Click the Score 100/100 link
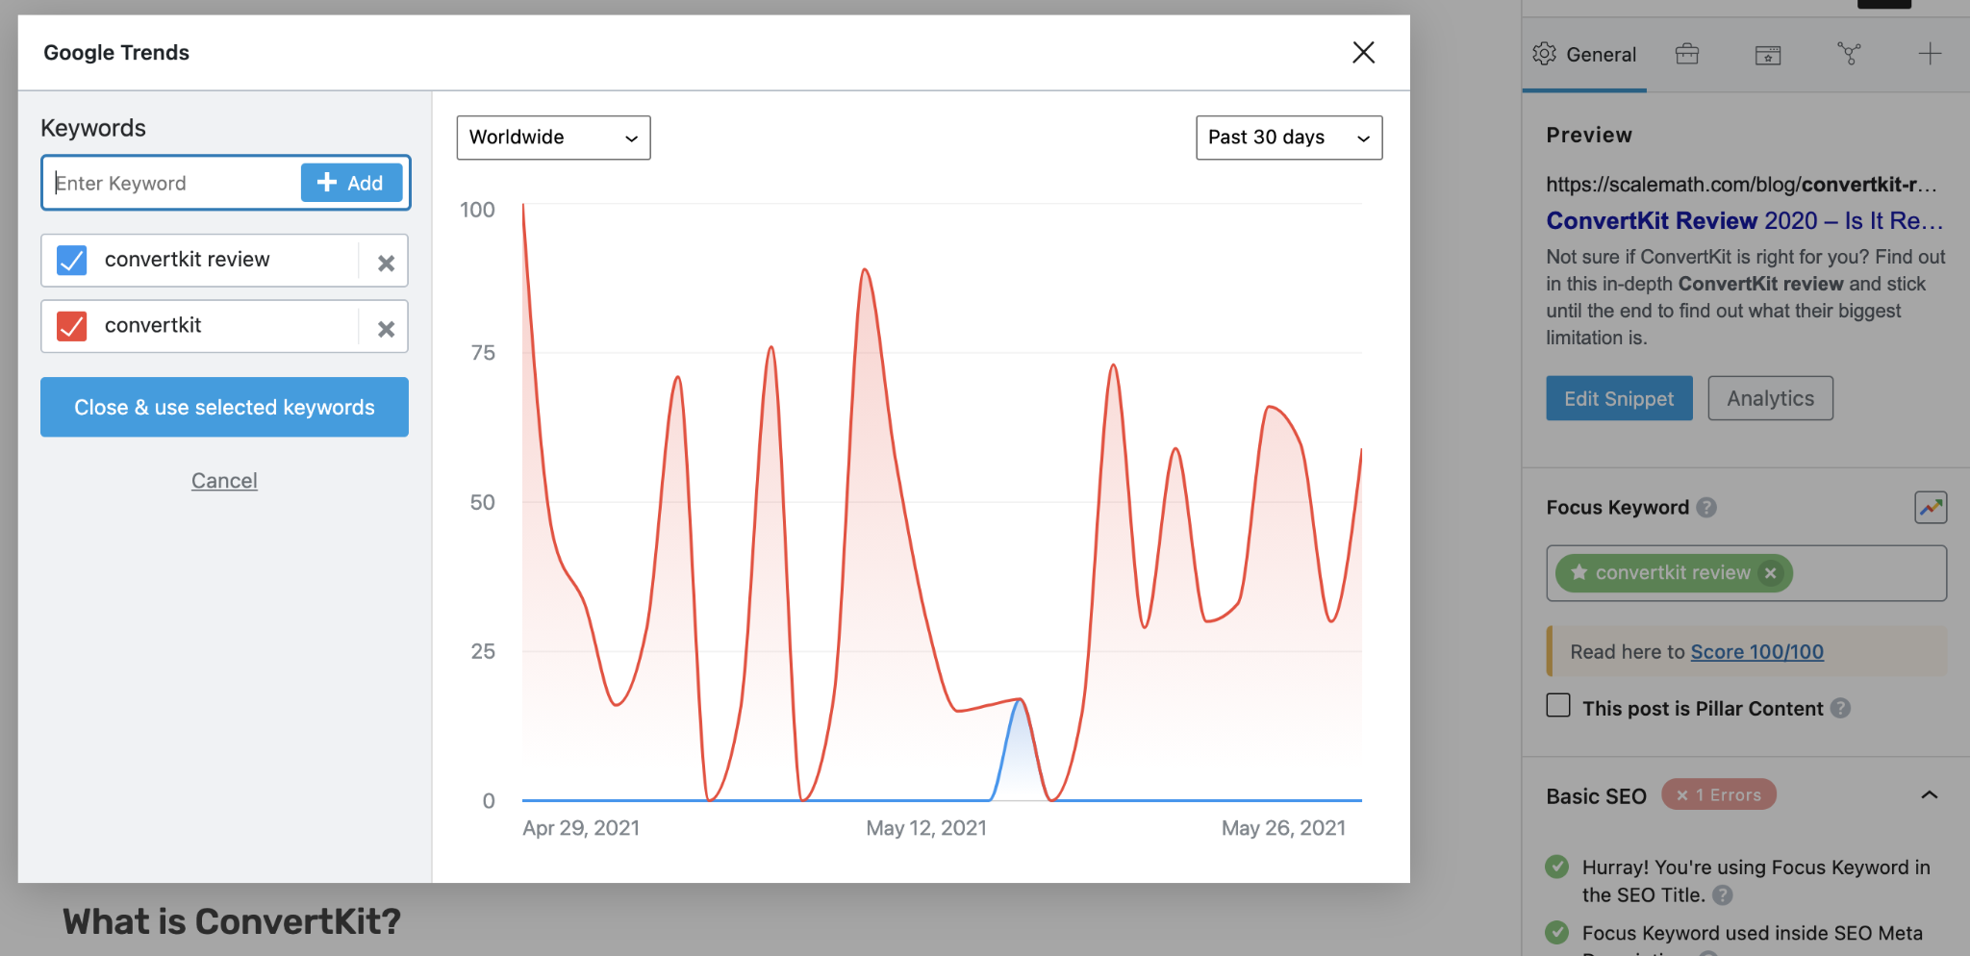The height and width of the screenshot is (956, 1970). point(1756,652)
